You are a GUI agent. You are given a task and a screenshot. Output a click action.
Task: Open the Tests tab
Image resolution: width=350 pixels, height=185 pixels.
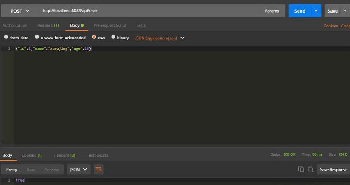140,25
